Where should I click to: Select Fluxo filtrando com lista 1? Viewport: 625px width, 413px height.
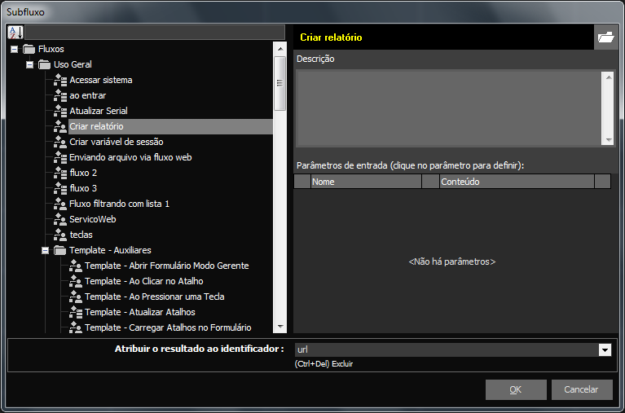pyautogui.click(x=119, y=204)
